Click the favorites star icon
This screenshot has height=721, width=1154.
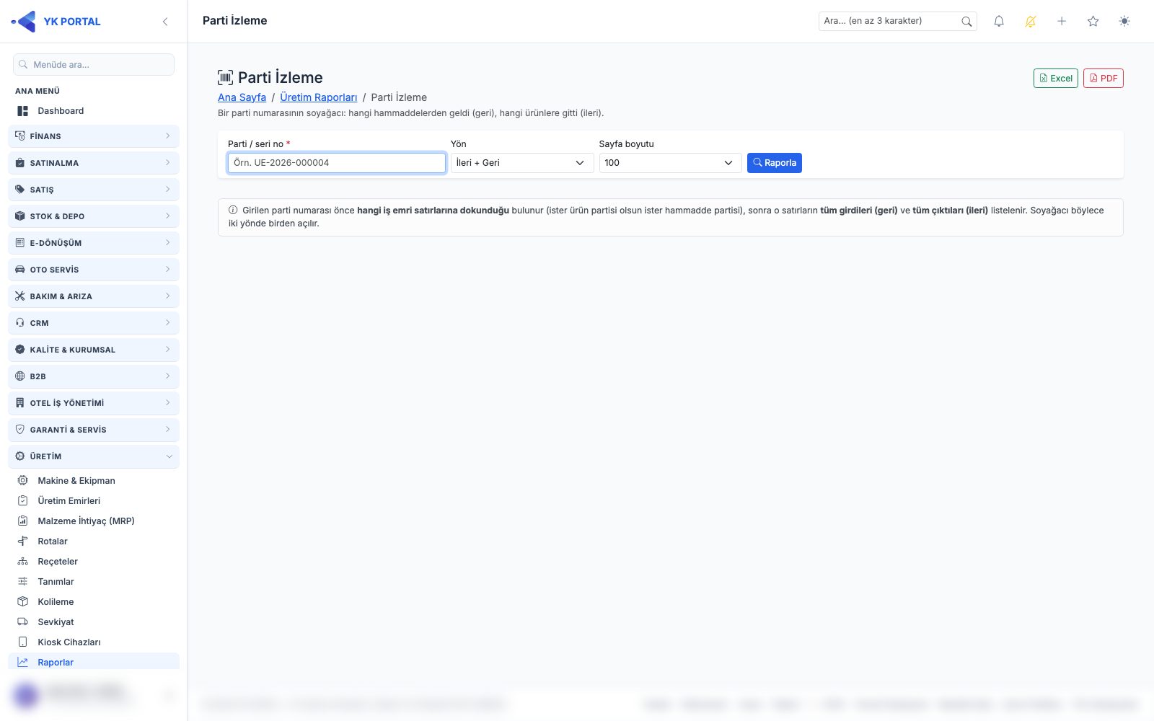(1093, 22)
